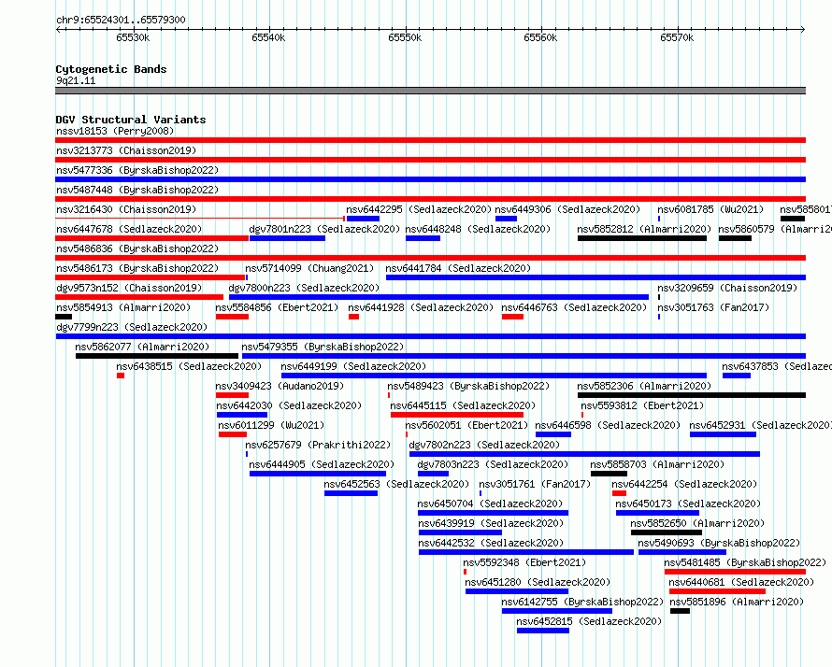This screenshot has width=832, height=667.
Task: Select nsv6449199 (Sedlazeck2020) label
Action: [x=353, y=366]
